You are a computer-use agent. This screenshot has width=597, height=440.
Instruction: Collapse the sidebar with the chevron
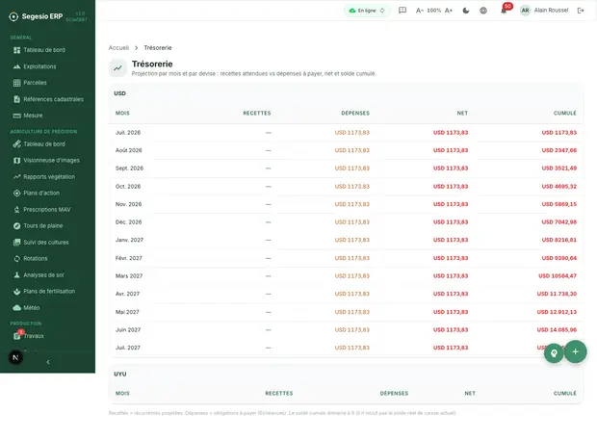pos(48,362)
